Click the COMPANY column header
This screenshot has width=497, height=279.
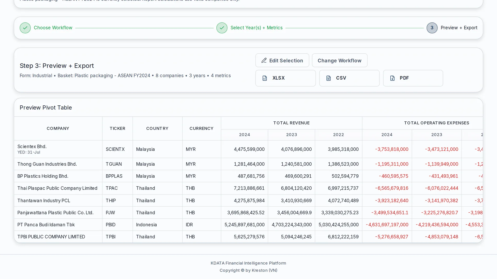coord(58,128)
